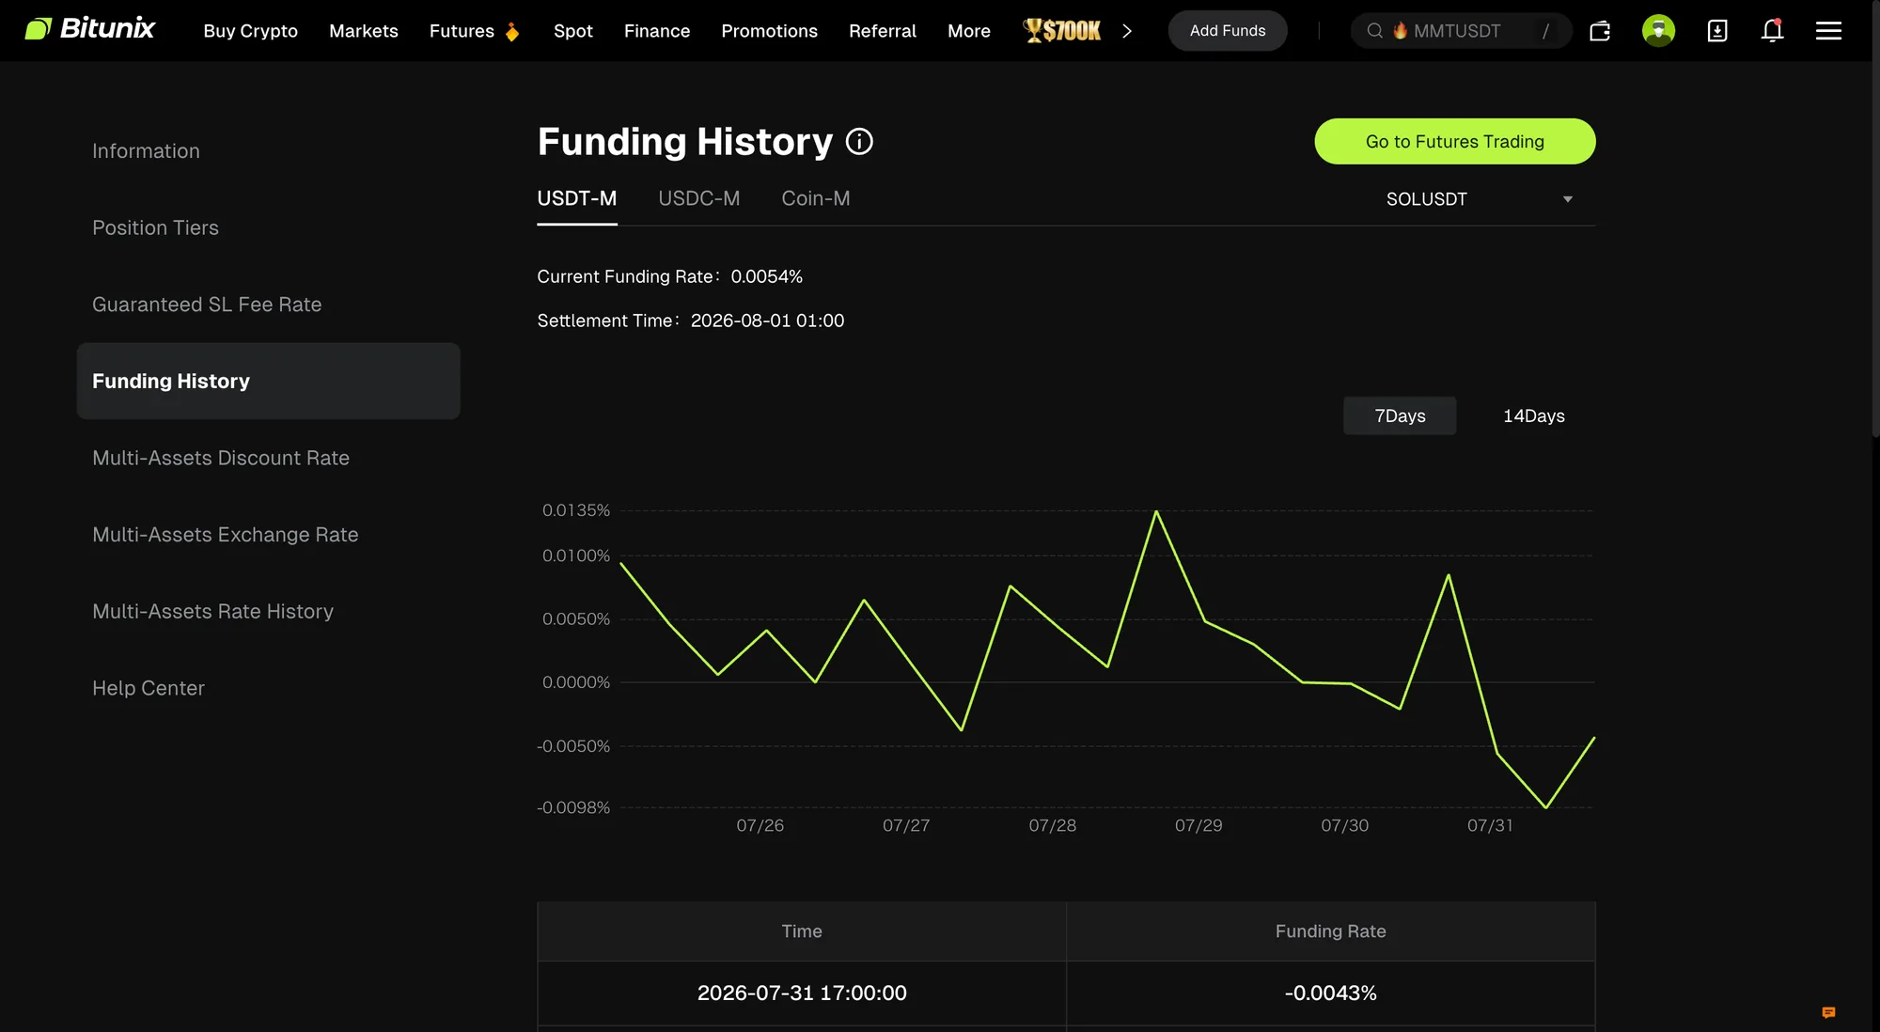Open Guaranteed SL Fee Rate page
Screen dimensions: 1880x1032
click(x=207, y=305)
